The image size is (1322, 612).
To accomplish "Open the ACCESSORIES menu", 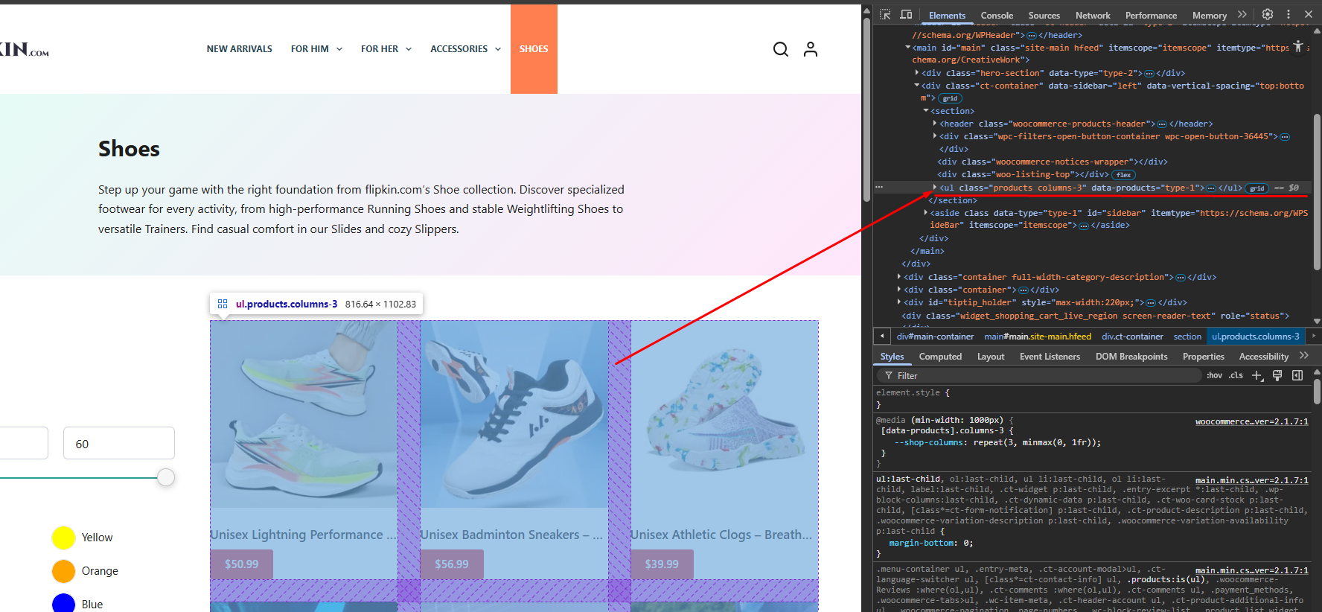I will tap(466, 49).
